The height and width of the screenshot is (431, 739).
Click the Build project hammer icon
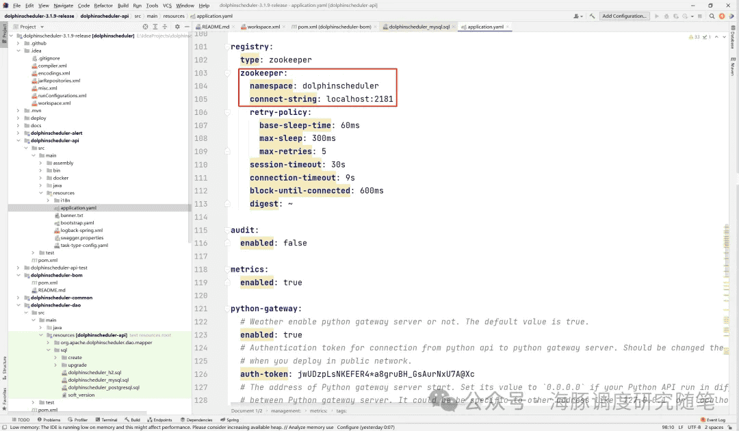pos(592,16)
